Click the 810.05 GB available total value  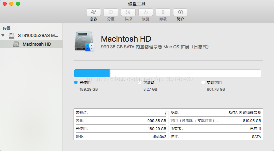coord(252,121)
